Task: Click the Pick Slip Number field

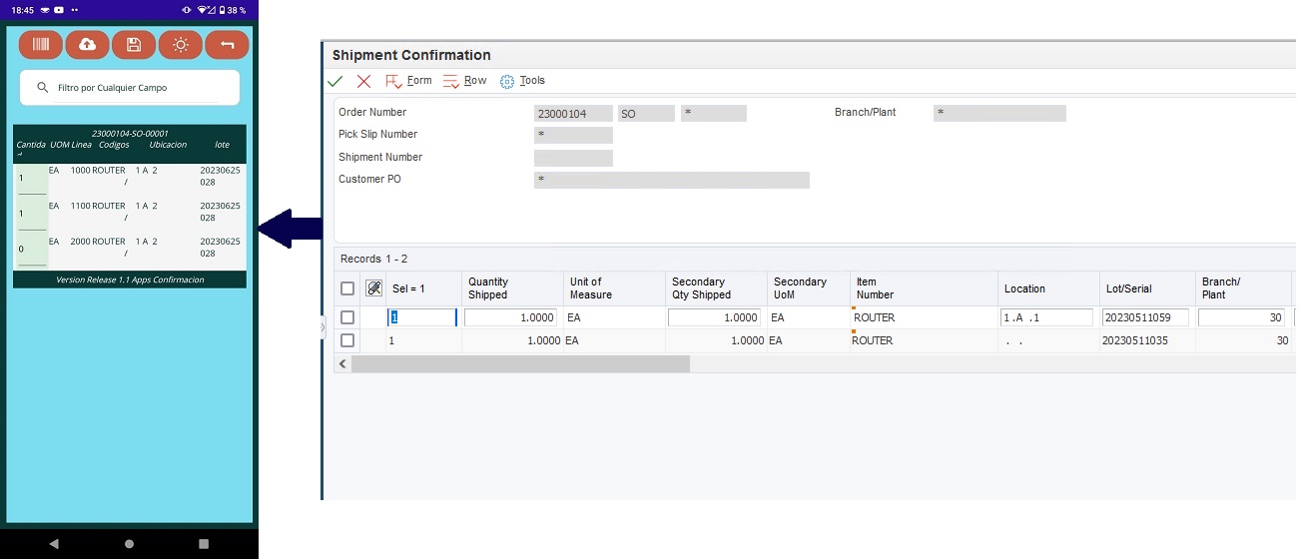Action: 573,135
